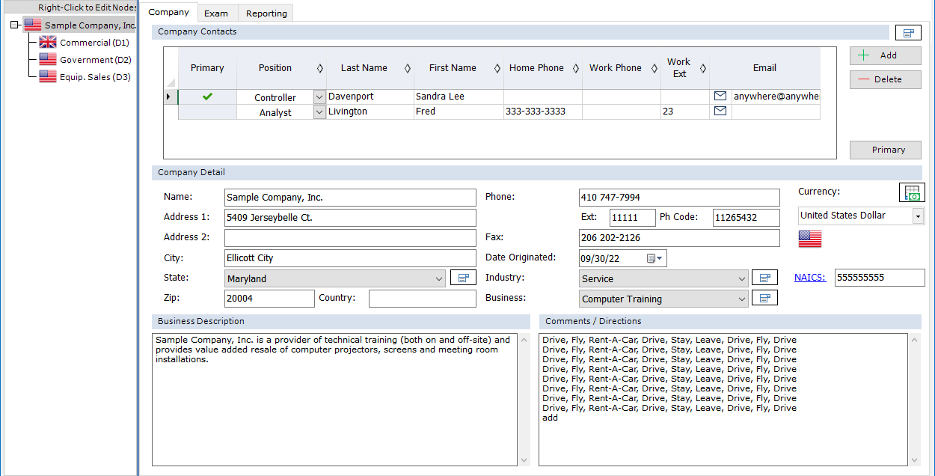The width and height of the screenshot is (935, 476).
Task: Switch to the Exam tab
Action: click(x=218, y=13)
